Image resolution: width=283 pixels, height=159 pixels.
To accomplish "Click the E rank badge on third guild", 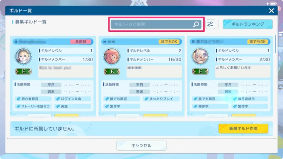I will (x=200, y=72).
